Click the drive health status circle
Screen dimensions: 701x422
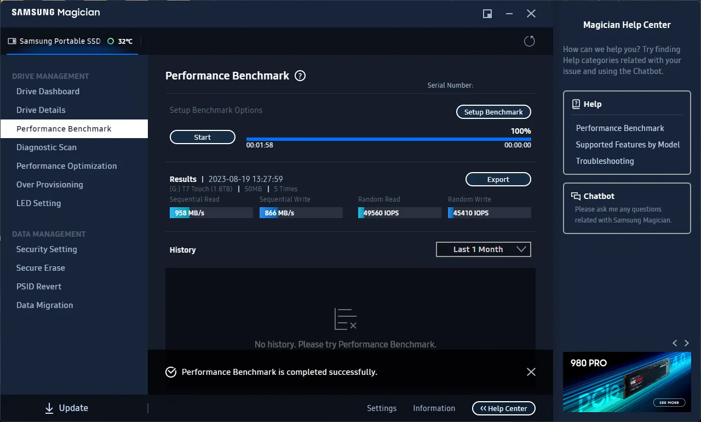click(111, 41)
